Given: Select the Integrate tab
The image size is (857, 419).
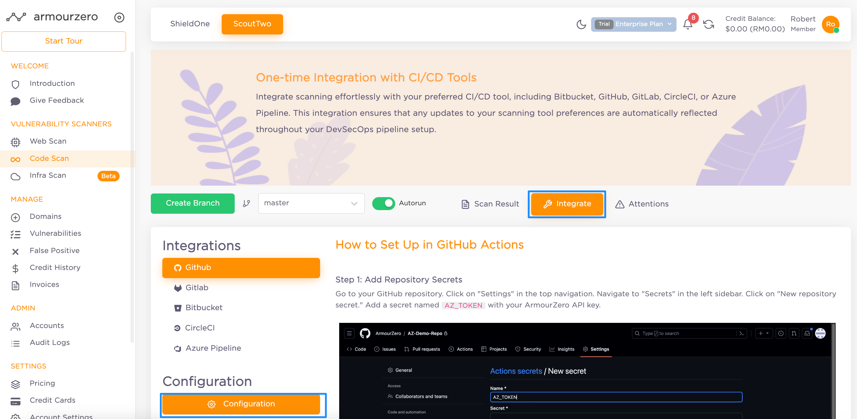Looking at the screenshot, I should pos(567,204).
